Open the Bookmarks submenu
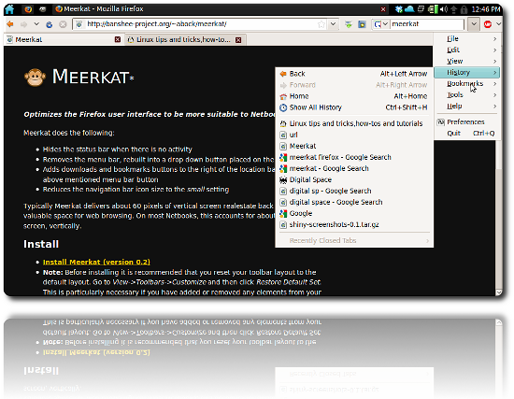 click(x=466, y=83)
